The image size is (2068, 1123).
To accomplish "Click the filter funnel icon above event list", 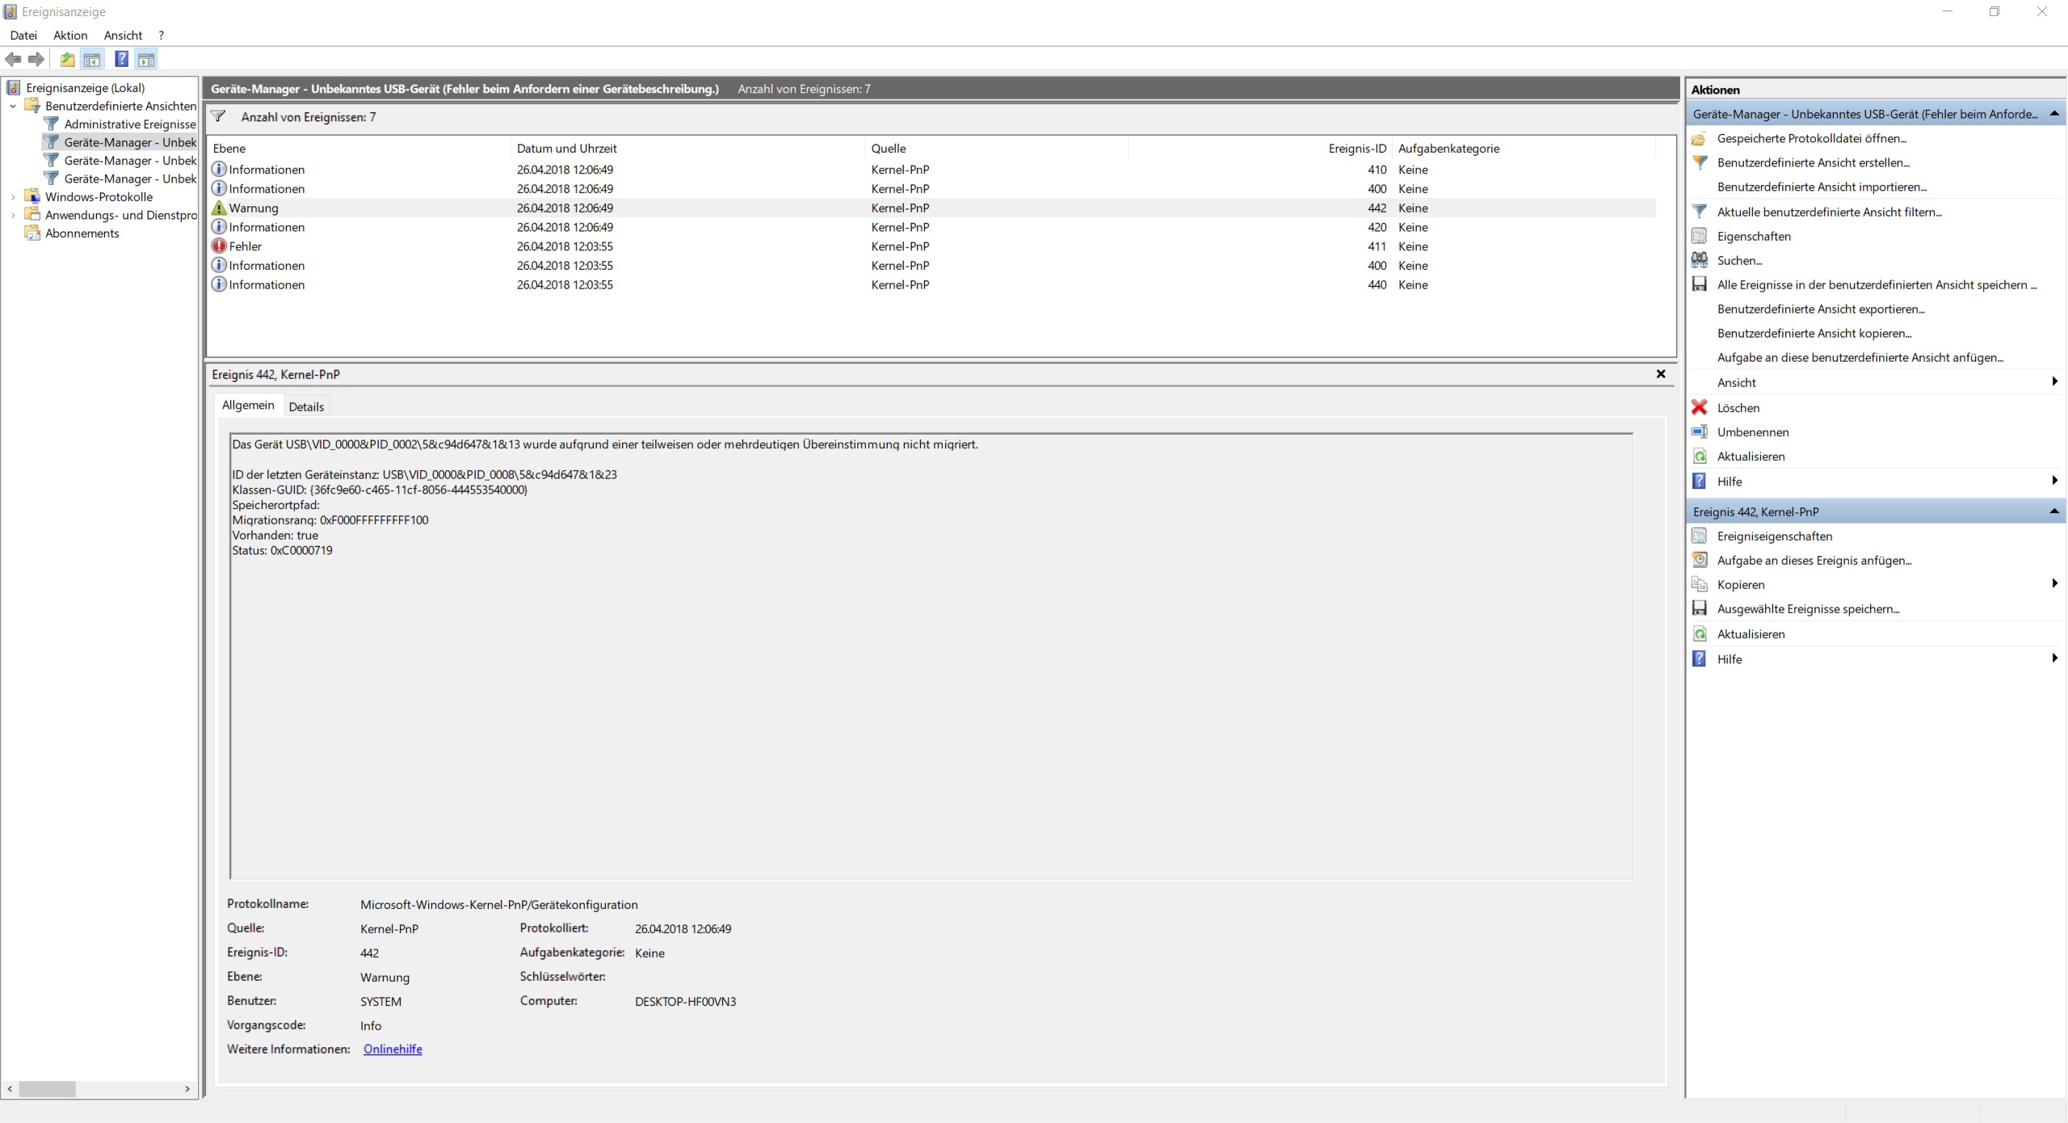I will (x=218, y=117).
